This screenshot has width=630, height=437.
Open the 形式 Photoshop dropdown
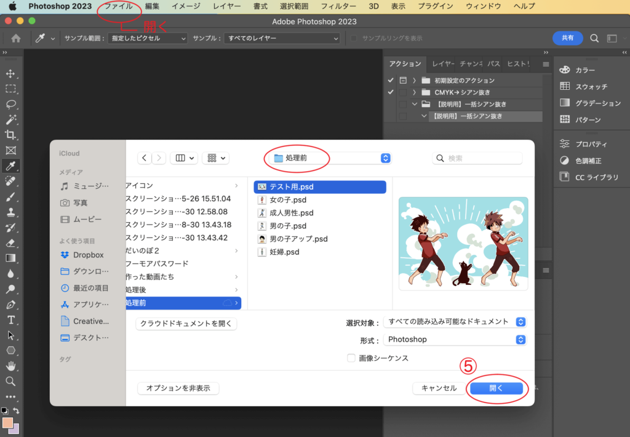click(455, 339)
